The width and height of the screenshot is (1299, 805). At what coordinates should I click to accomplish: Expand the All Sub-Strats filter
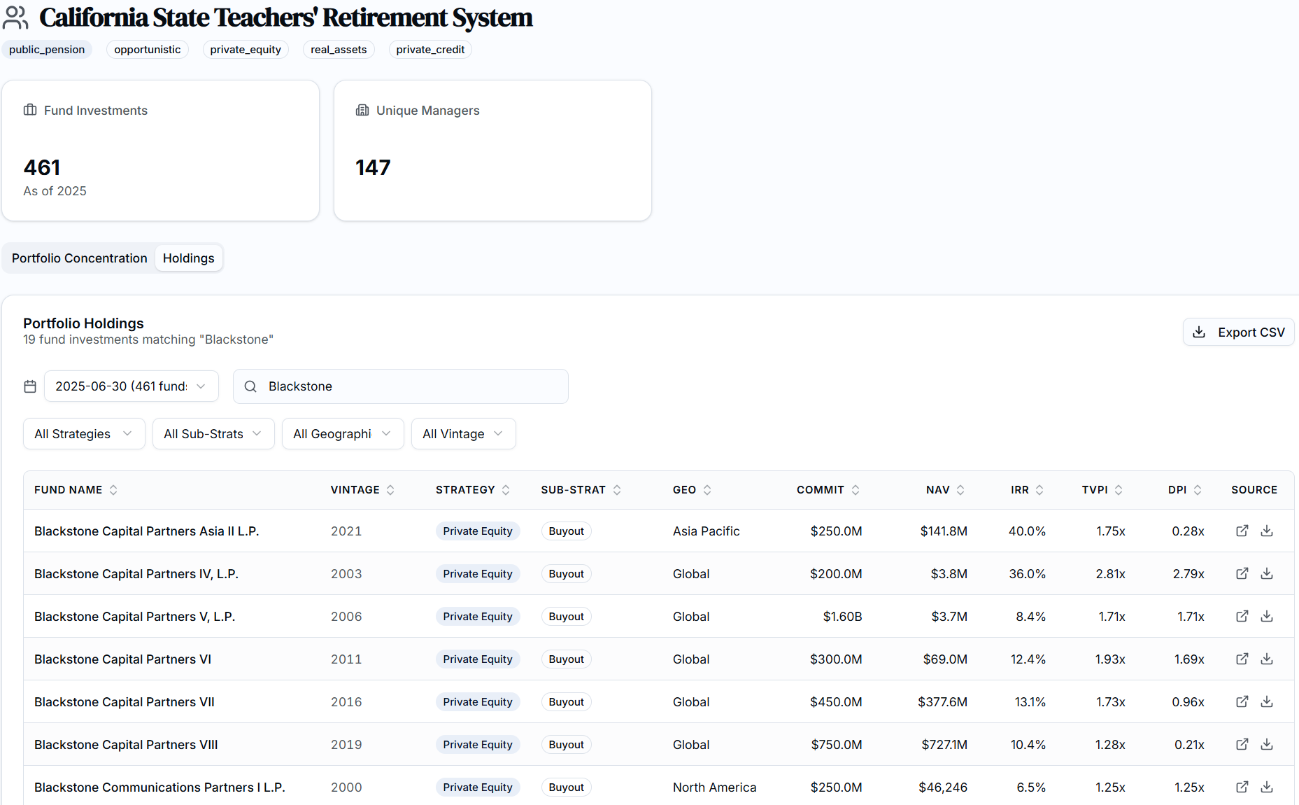(213, 434)
